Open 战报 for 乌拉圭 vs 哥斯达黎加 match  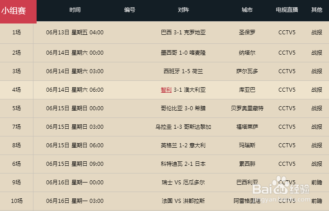point(317,127)
